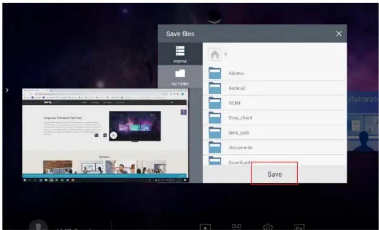Click the breadcrumb chevron next to home
The height and width of the screenshot is (230, 379).
[226, 54]
